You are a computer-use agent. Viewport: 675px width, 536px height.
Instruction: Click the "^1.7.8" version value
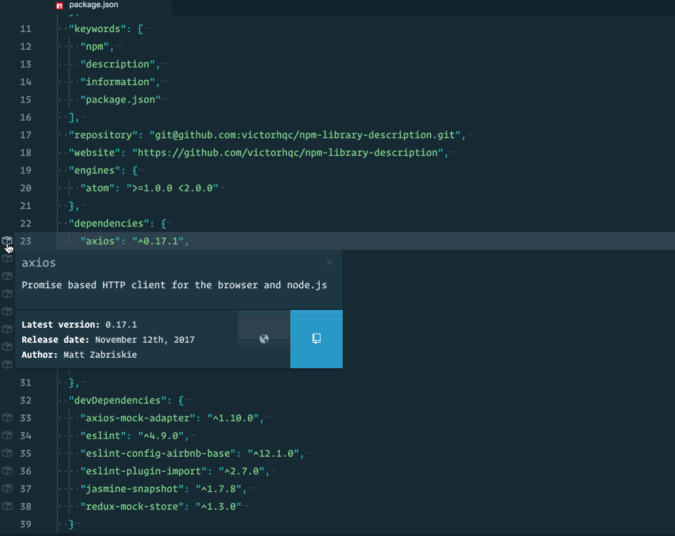pyautogui.click(x=219, y=488)
